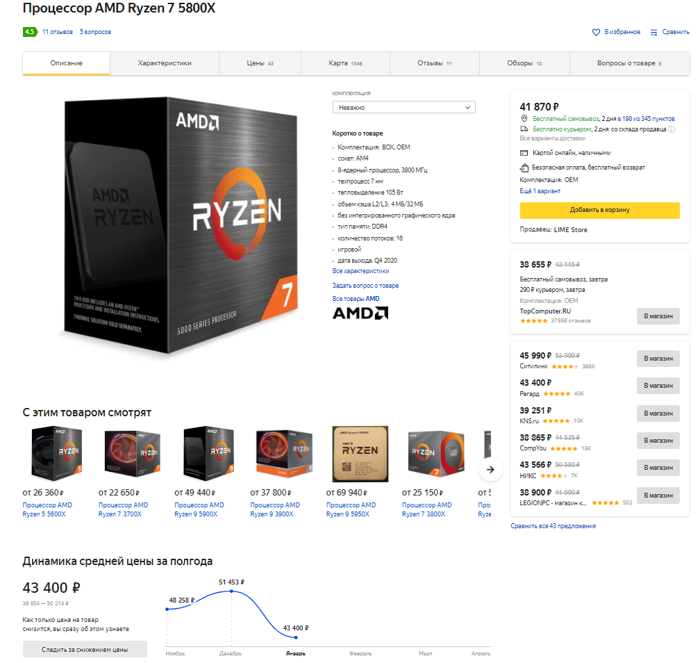Image resolution: width=700 pixels, height=663 pixels.
Task: Click the delivery info circle icon
Action: click(x=672, y=129)
